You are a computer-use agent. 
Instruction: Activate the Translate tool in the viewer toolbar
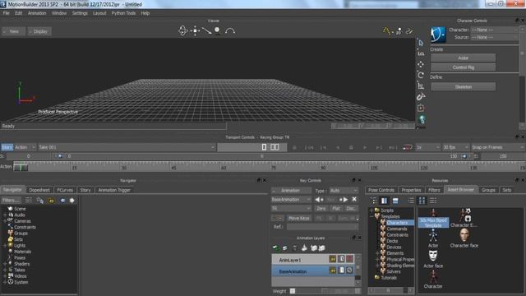(421, 64)
